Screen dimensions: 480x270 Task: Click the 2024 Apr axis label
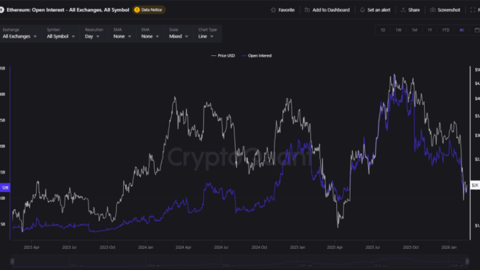coord(183,247)
